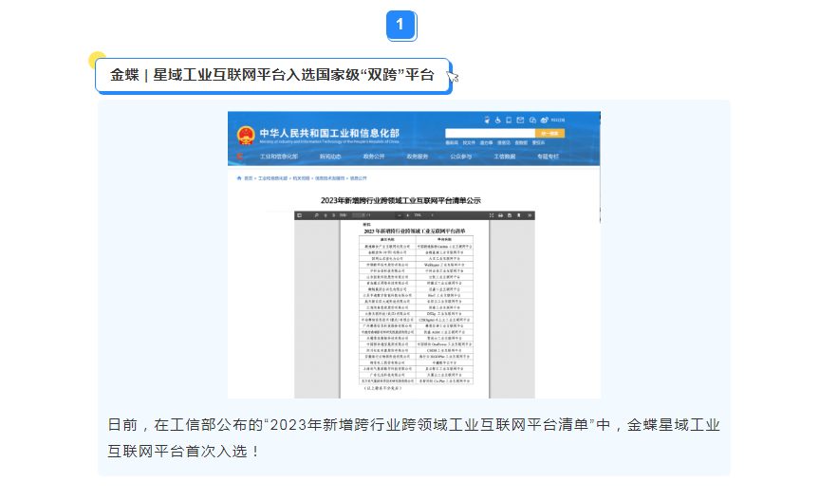Screen dimensions: 819x500
Task: Go to next page in PDF toolbar
Action: click(x=334, y=215)
